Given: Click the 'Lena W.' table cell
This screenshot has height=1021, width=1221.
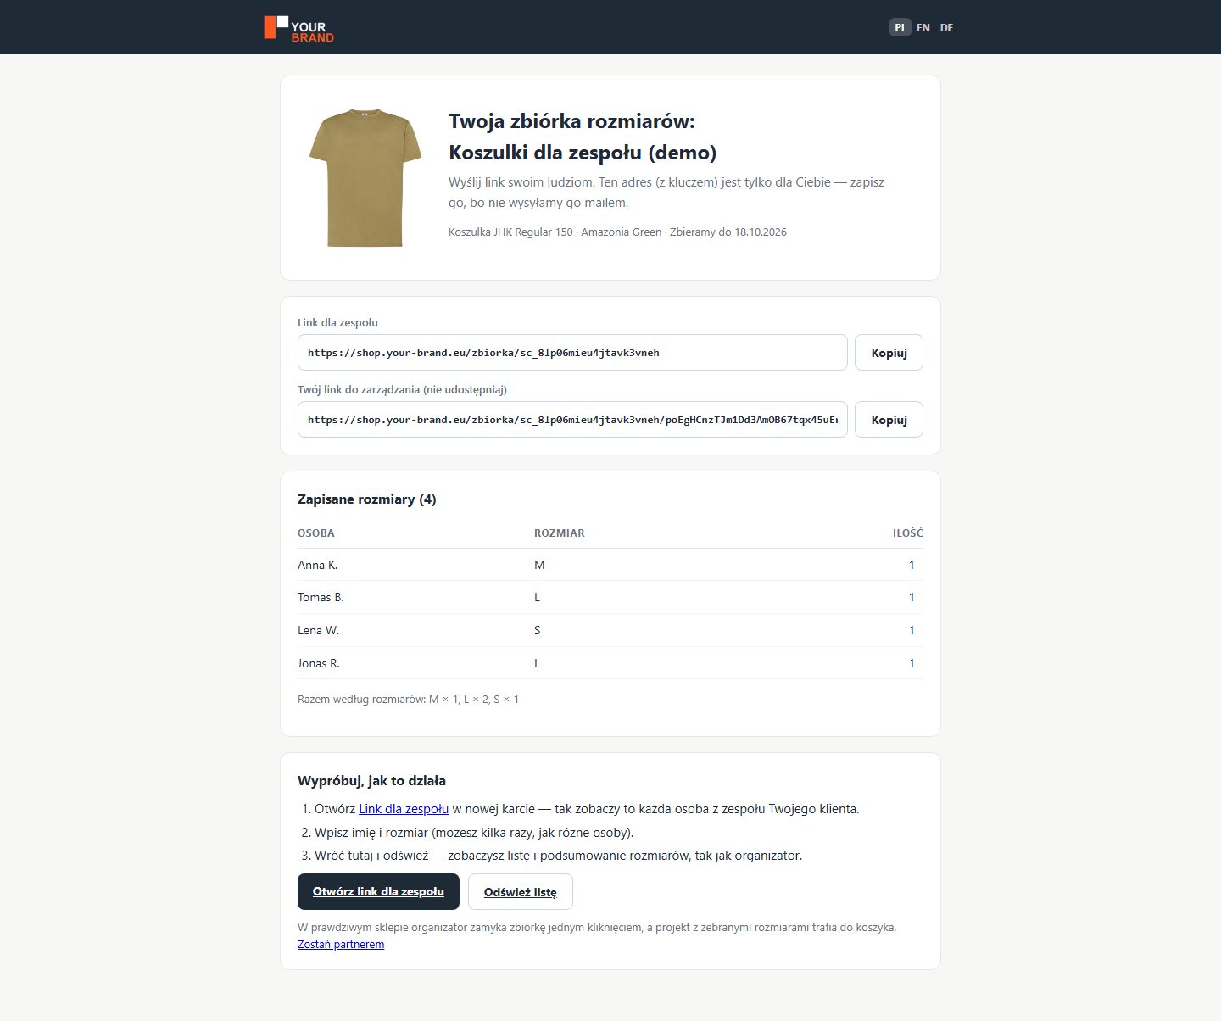Looking at the screenshot, I should [318, 630].
